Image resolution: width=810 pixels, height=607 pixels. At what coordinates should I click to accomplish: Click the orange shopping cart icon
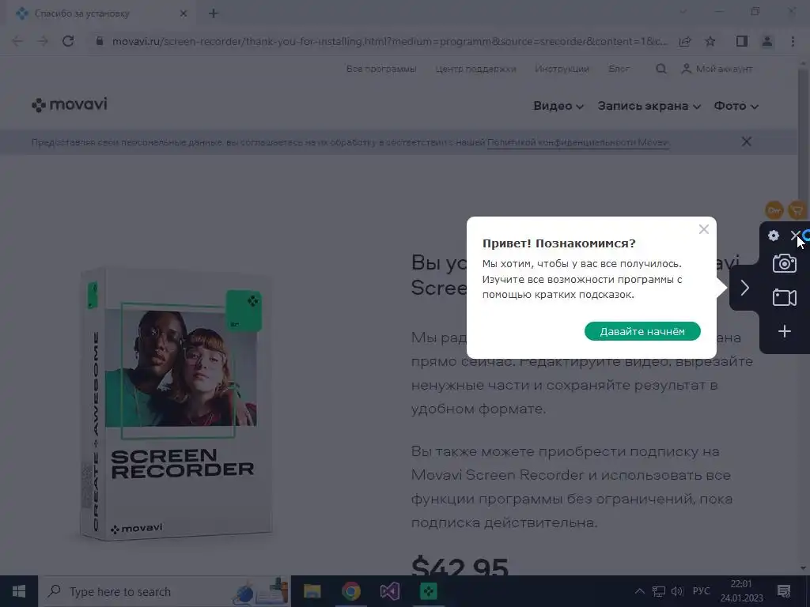[x=797, y=210]
